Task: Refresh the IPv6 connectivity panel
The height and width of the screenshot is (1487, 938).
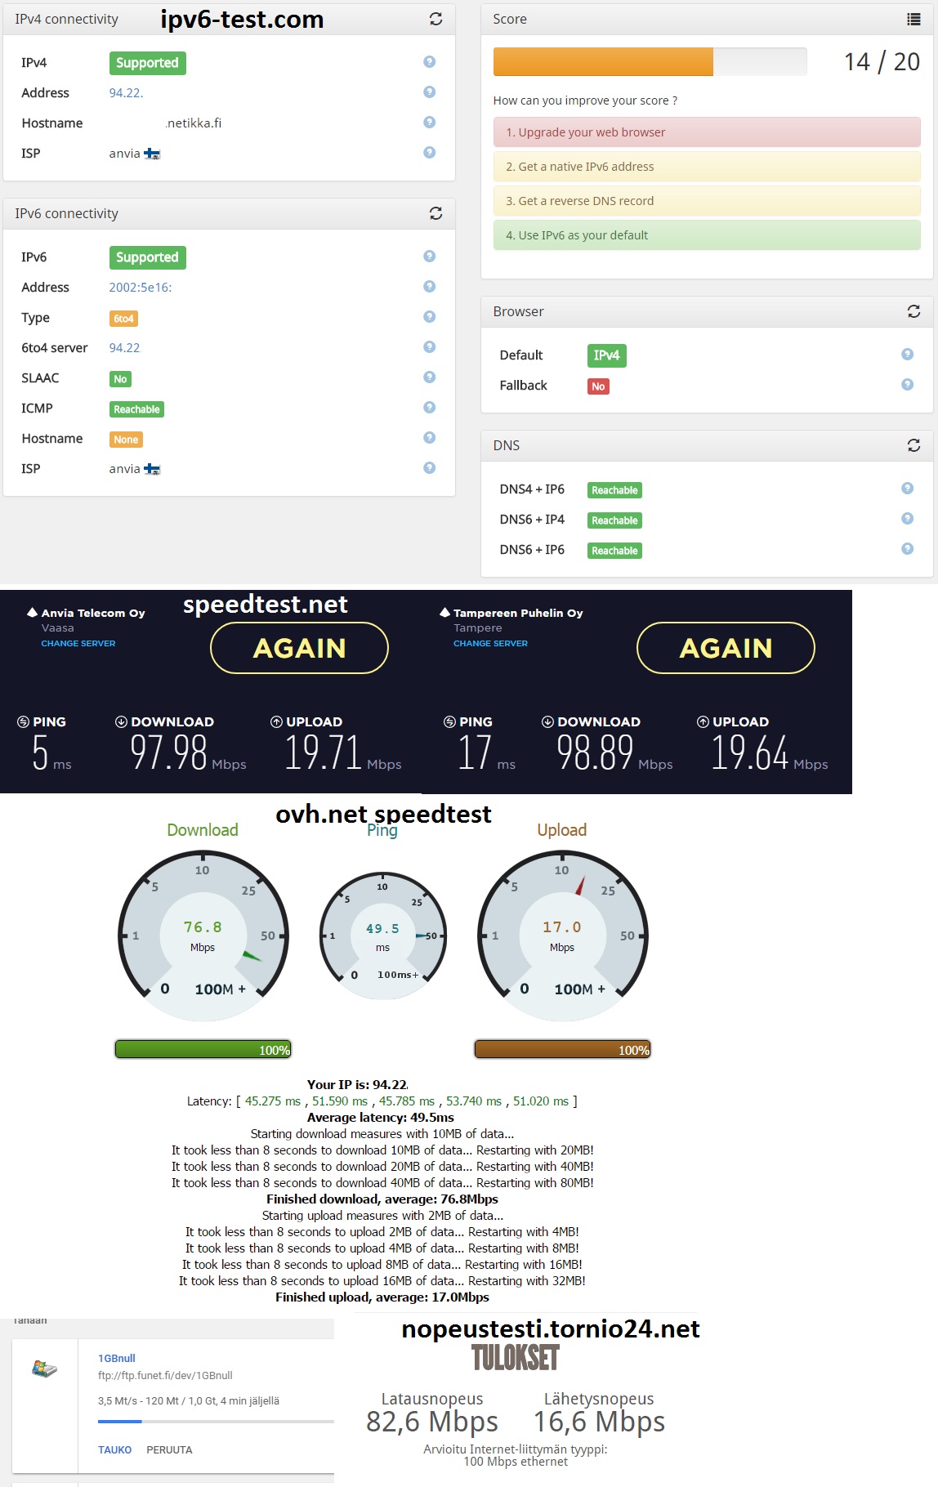Action: (x=435, y=213)
